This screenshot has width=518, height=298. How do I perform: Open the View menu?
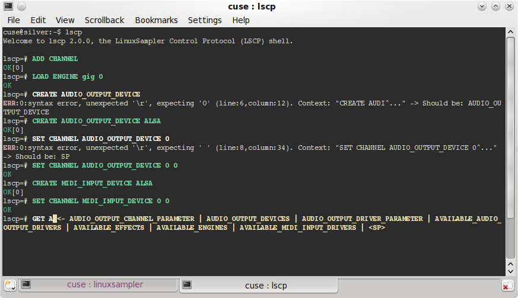click(x=65, y=20)
